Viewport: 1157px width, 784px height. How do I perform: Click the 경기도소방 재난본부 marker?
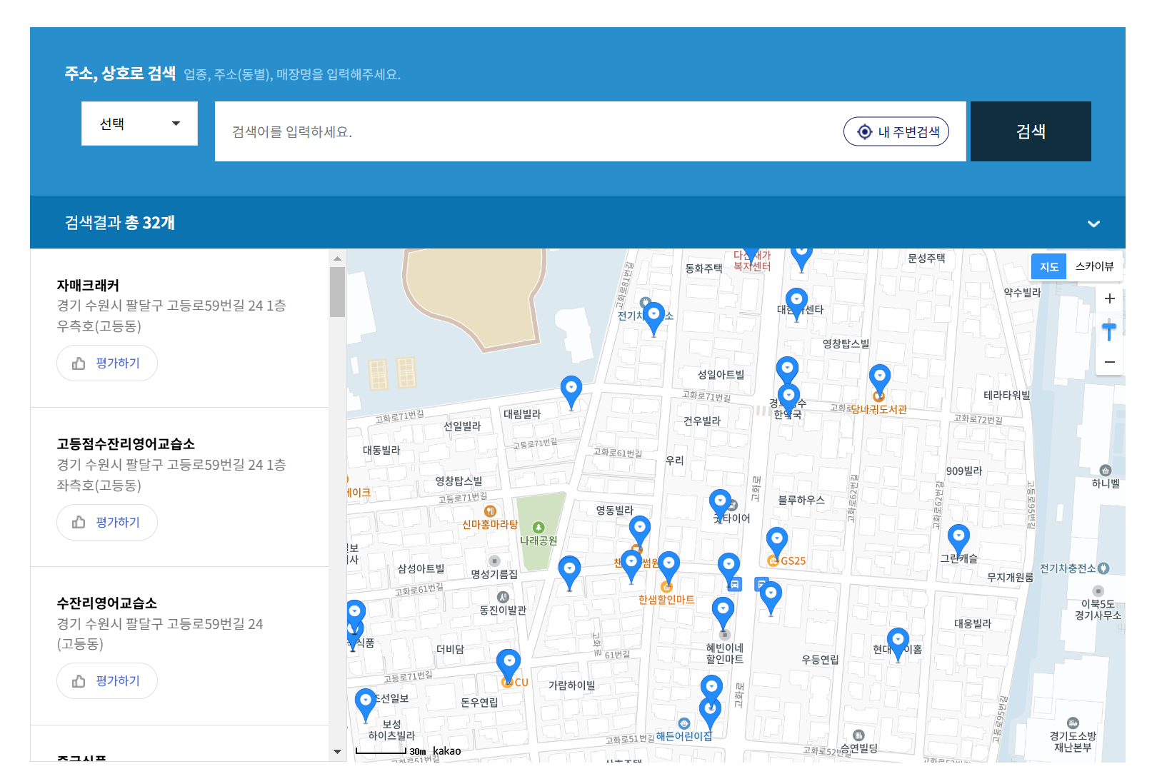(x=1073, y=723)
